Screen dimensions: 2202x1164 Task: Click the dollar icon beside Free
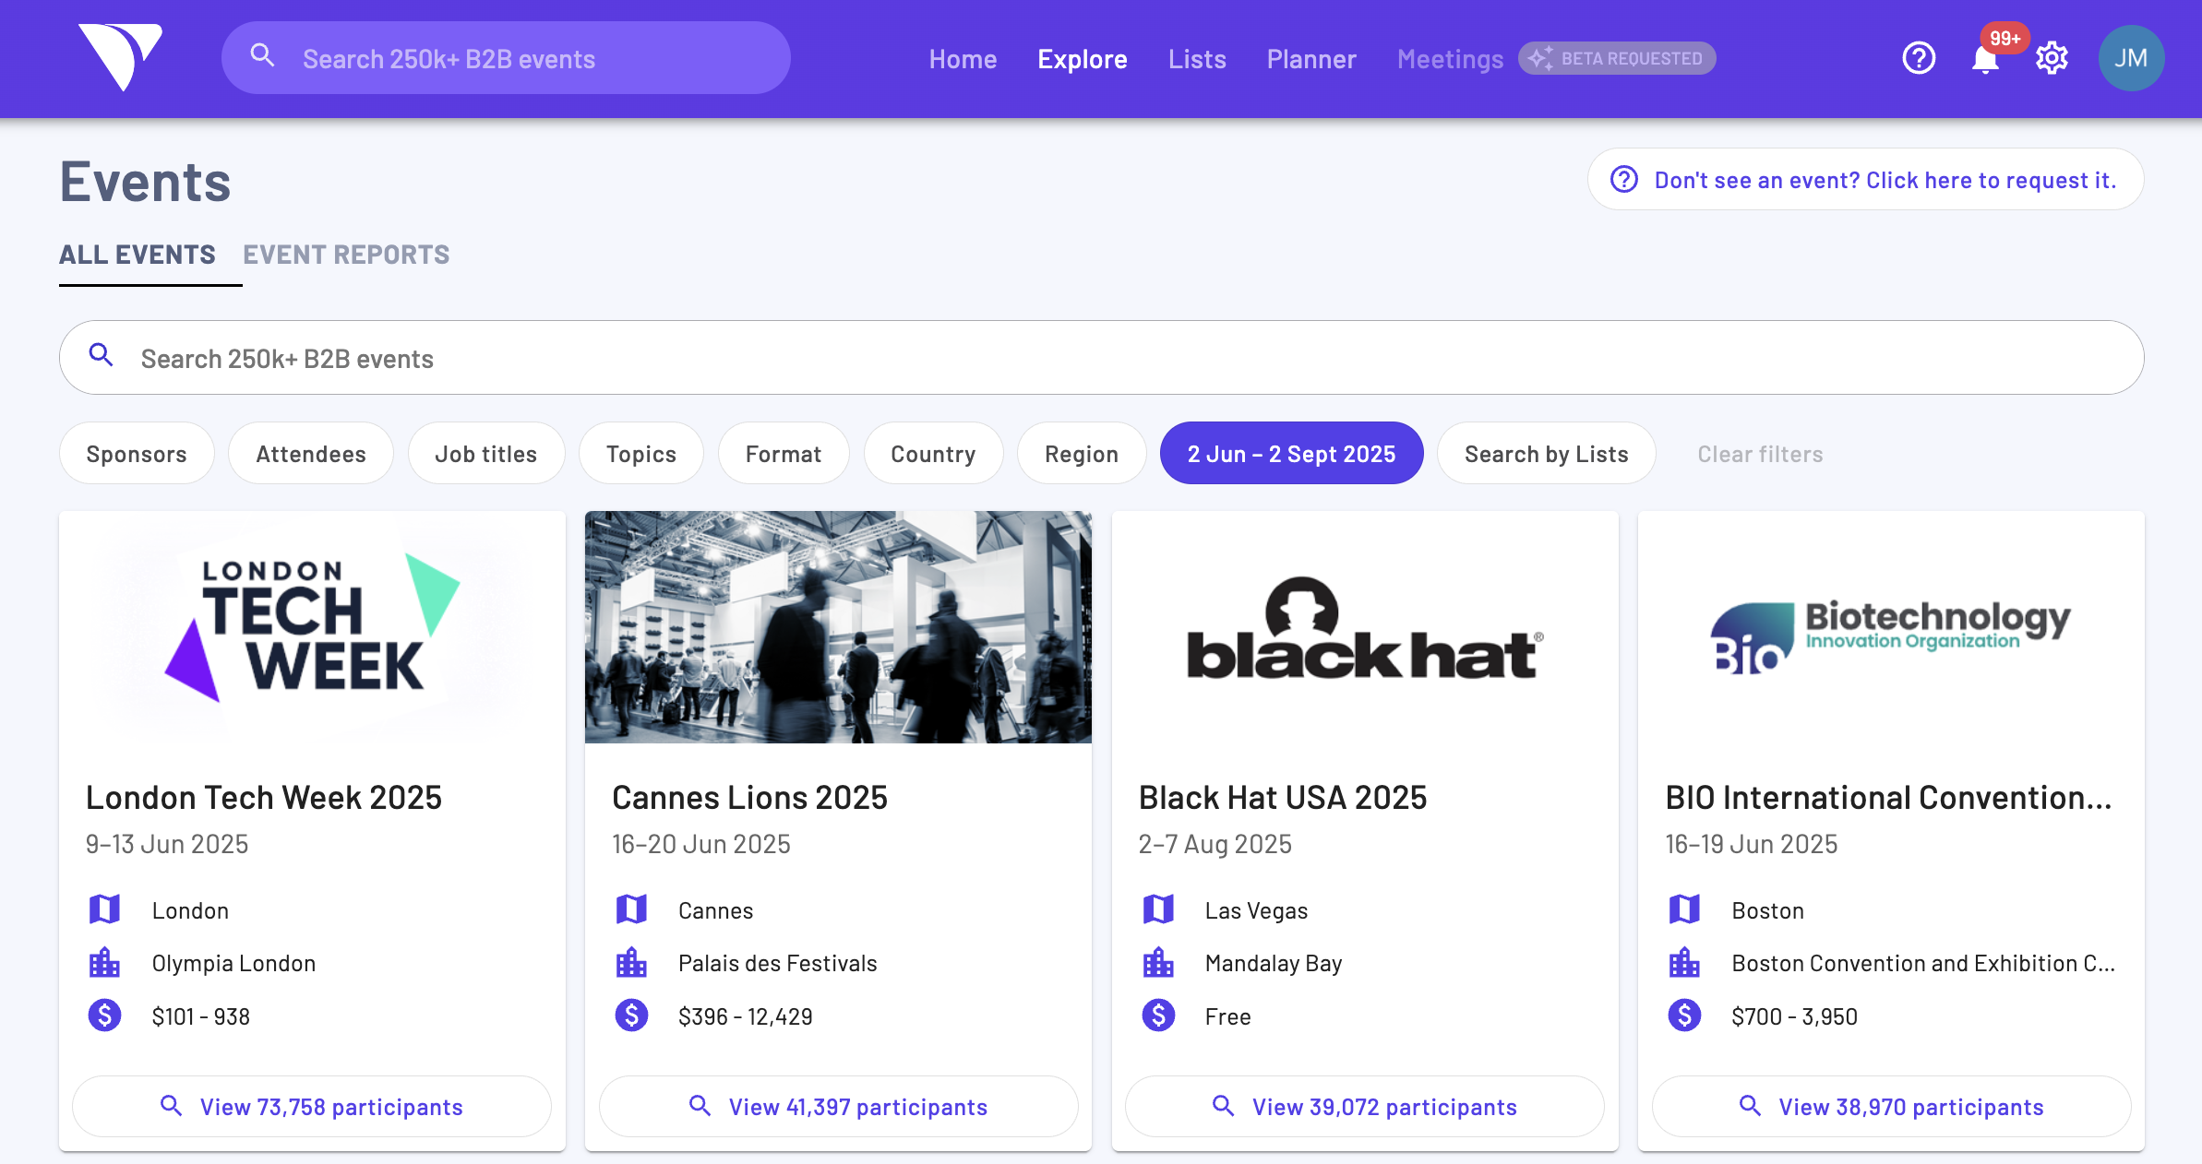tap(1158, 1016)
